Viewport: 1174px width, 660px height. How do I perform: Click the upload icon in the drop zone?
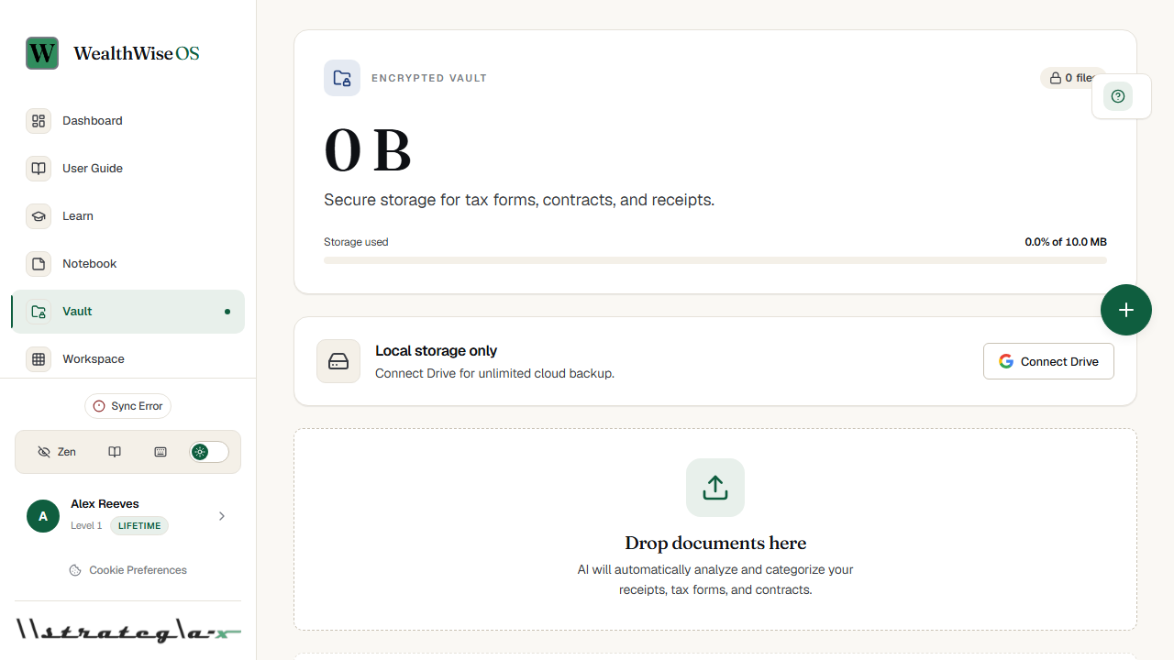click(715, 488)
